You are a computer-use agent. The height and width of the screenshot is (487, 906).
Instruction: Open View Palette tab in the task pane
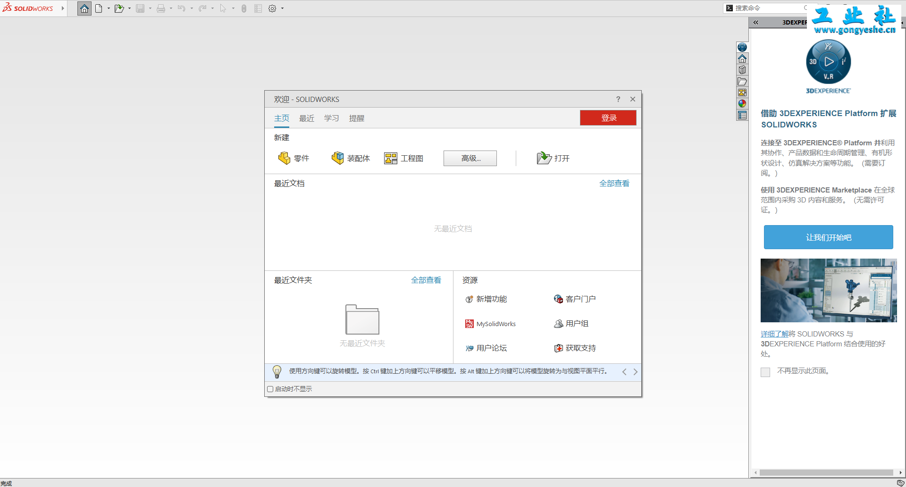[x=742, y=92]
